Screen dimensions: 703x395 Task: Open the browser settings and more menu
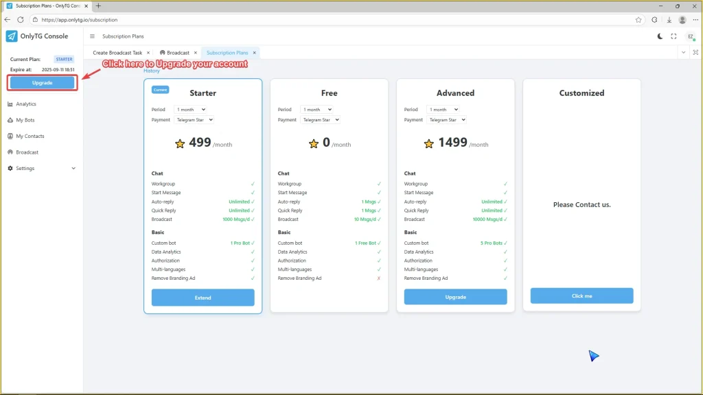pos(695,20)
